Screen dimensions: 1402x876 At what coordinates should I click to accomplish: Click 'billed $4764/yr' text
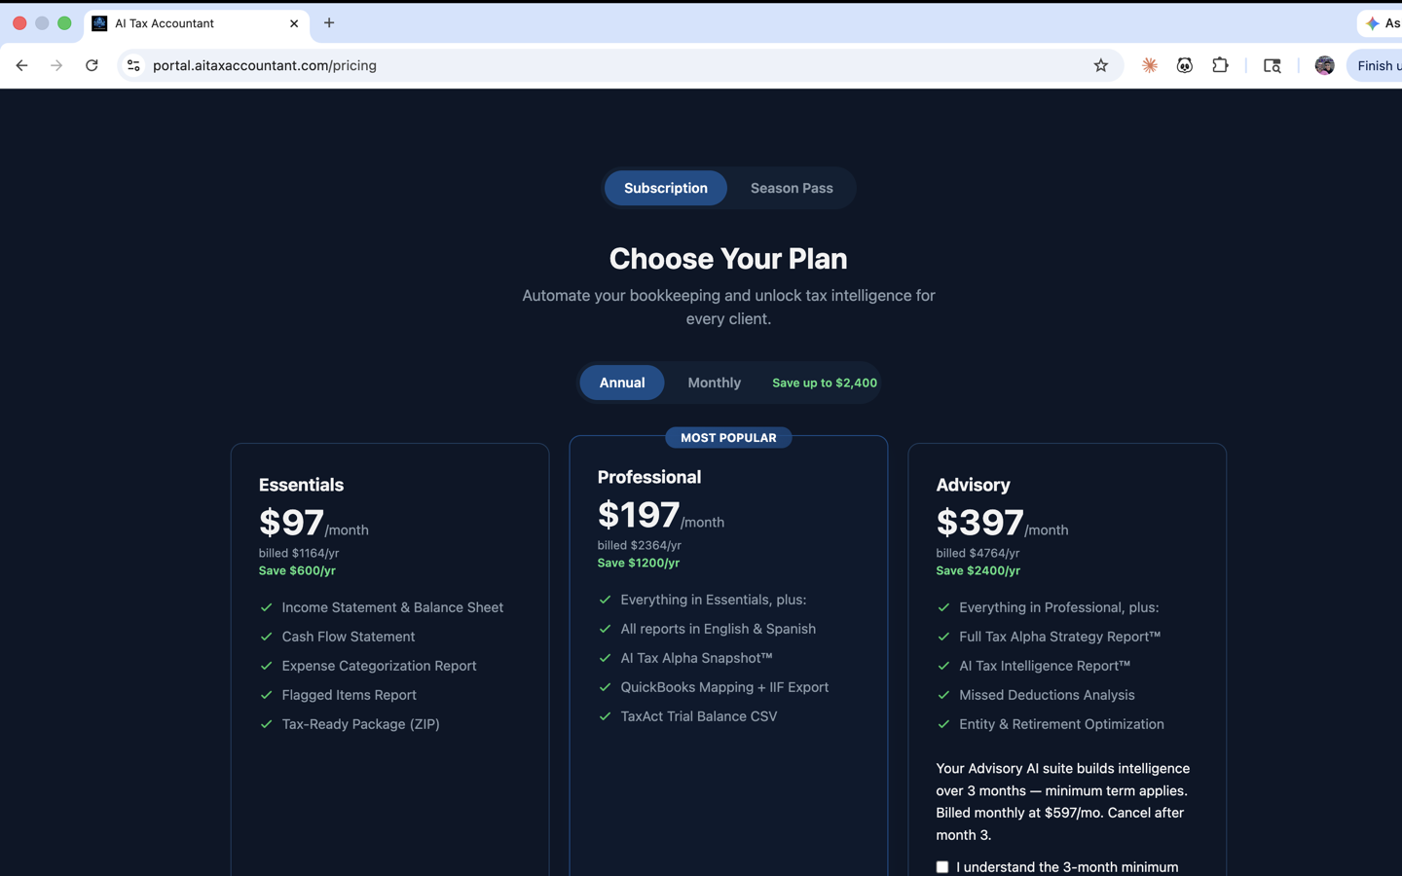tap(978, 553)
